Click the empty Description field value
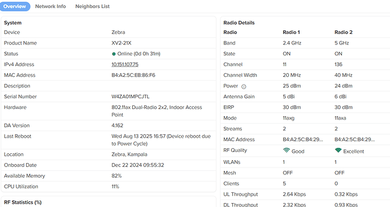Viewport: 390px width, 207px height. pos(161,86)
